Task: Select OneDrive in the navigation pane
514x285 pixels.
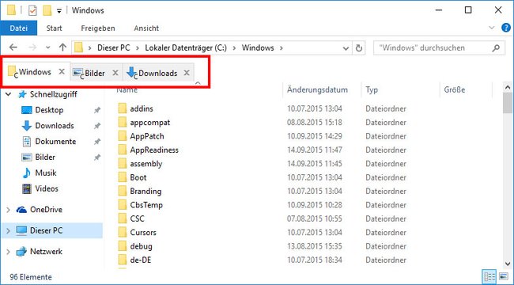Action: (46, 210)
